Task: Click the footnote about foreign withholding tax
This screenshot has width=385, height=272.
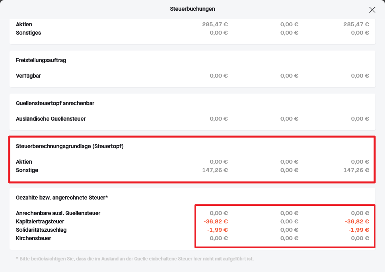Action: pyautogui.click(x=134, y=259)
